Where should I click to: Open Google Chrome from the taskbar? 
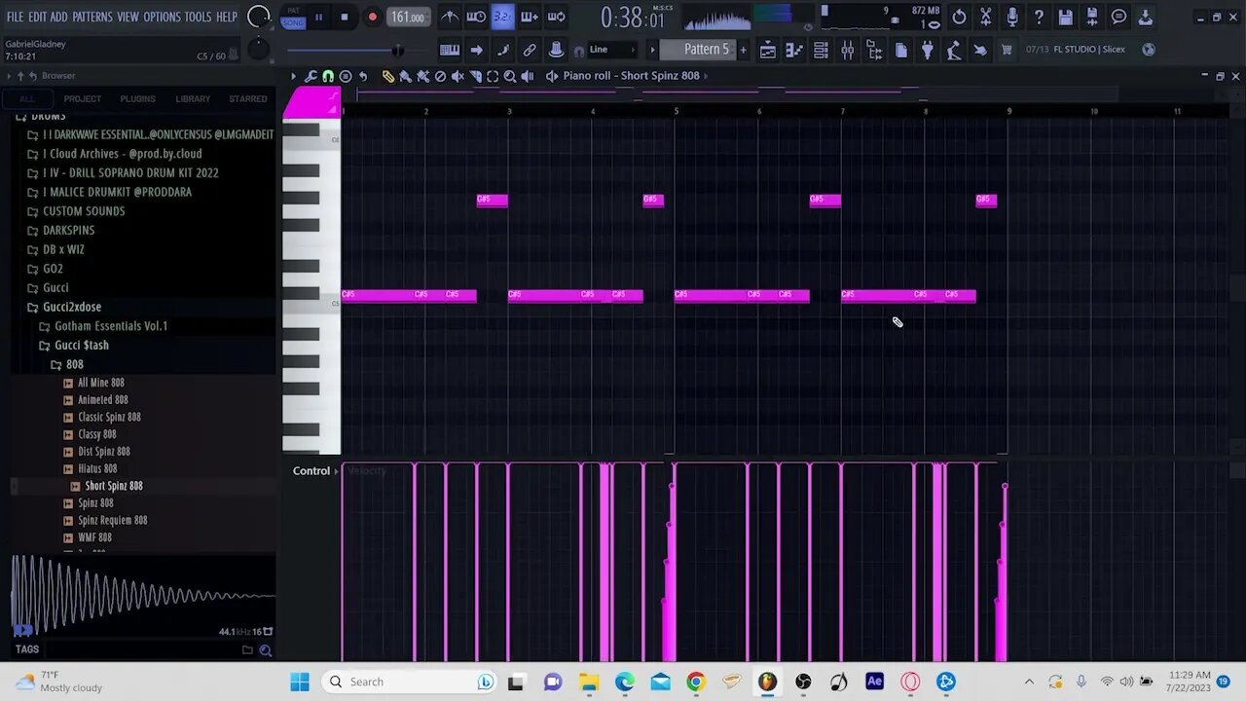pos(695,682)
